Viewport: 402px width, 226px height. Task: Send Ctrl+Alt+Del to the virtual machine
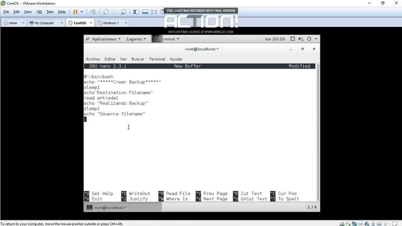[x=93, y=12]
